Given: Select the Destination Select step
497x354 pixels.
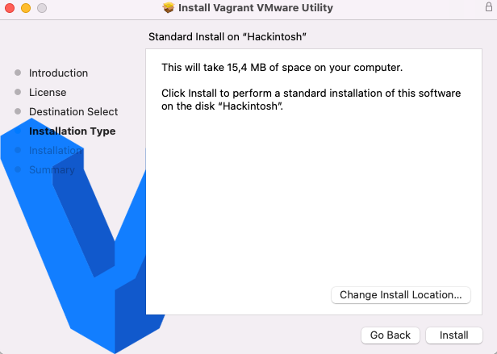Looking at the screenshot, I should (73, 111).
